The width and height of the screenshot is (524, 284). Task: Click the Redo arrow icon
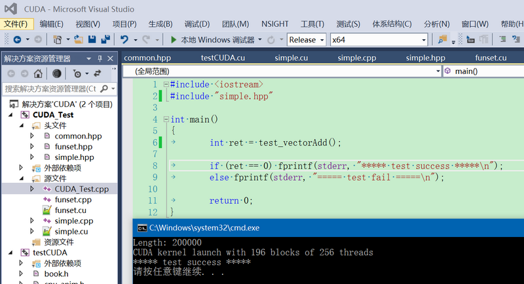click(146, 40)
